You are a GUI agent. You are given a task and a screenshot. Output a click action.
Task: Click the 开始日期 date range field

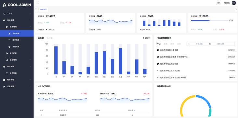click(199, 44)
